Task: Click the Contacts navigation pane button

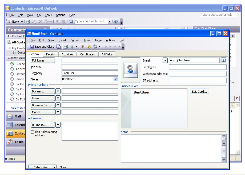Action: pyautogui.click(x=15, y=133)
